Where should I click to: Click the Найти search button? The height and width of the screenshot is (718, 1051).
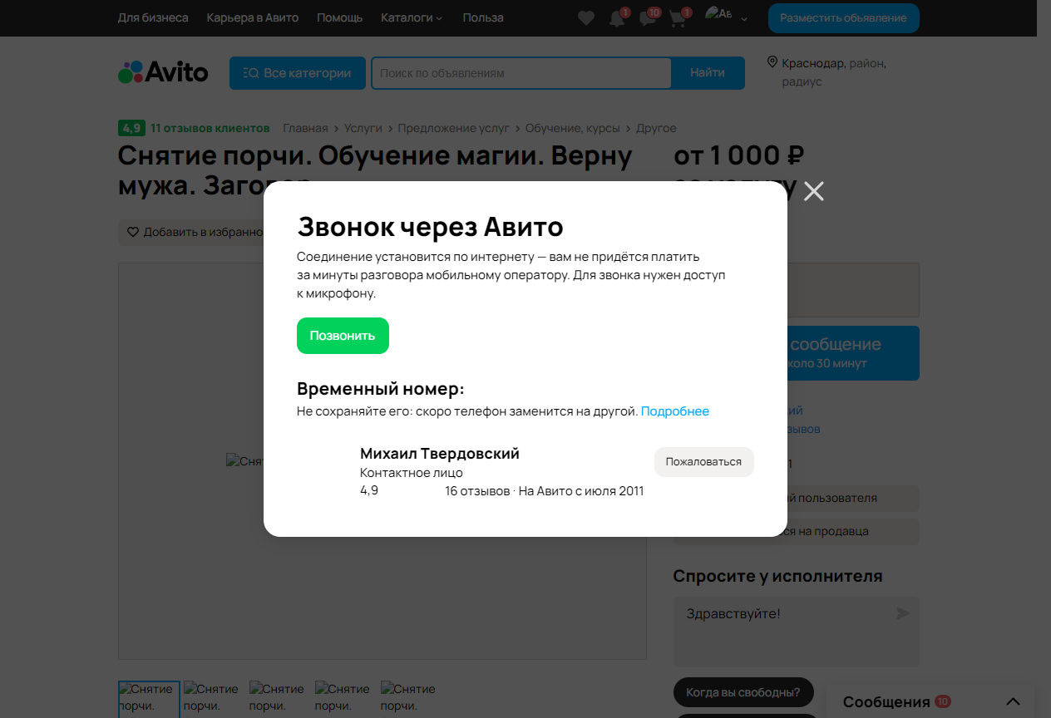708,73
